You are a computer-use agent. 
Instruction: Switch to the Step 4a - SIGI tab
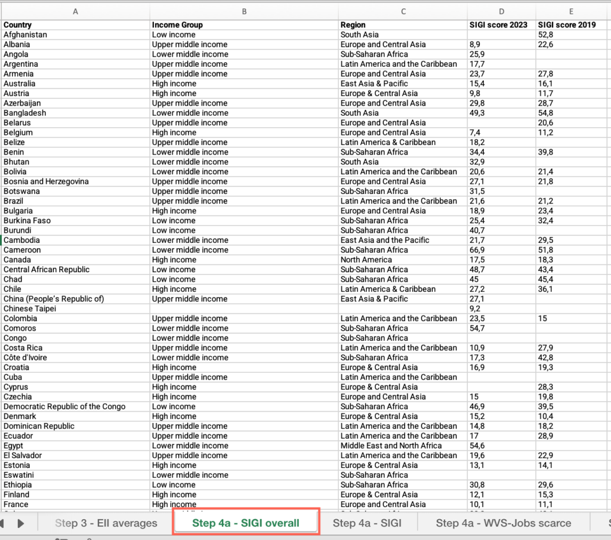[367, 523]
